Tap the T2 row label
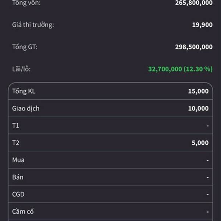The height and width of the screenshot is (221, 221). (x=15, y=143)
